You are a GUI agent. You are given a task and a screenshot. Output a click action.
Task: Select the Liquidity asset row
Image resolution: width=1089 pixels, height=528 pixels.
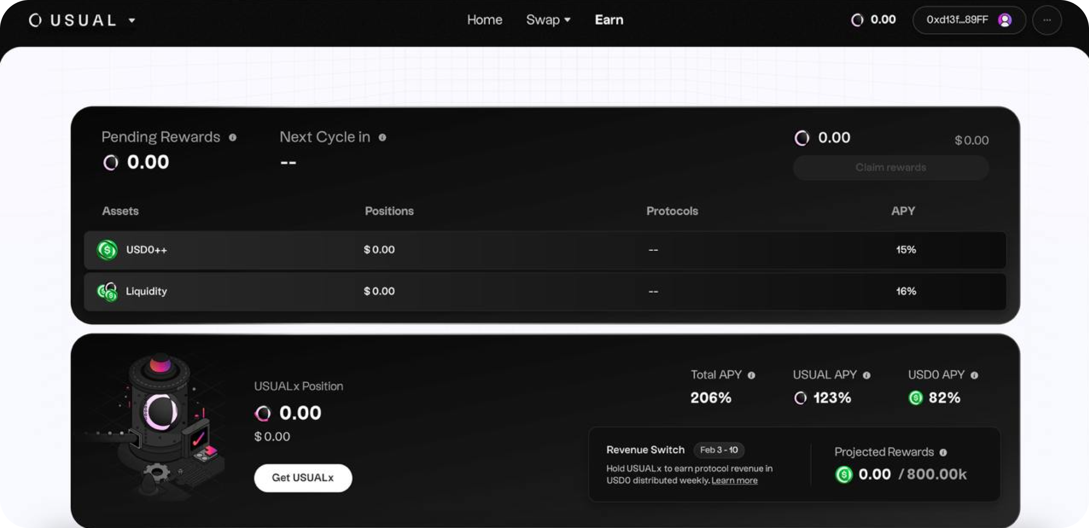[545, 292]
